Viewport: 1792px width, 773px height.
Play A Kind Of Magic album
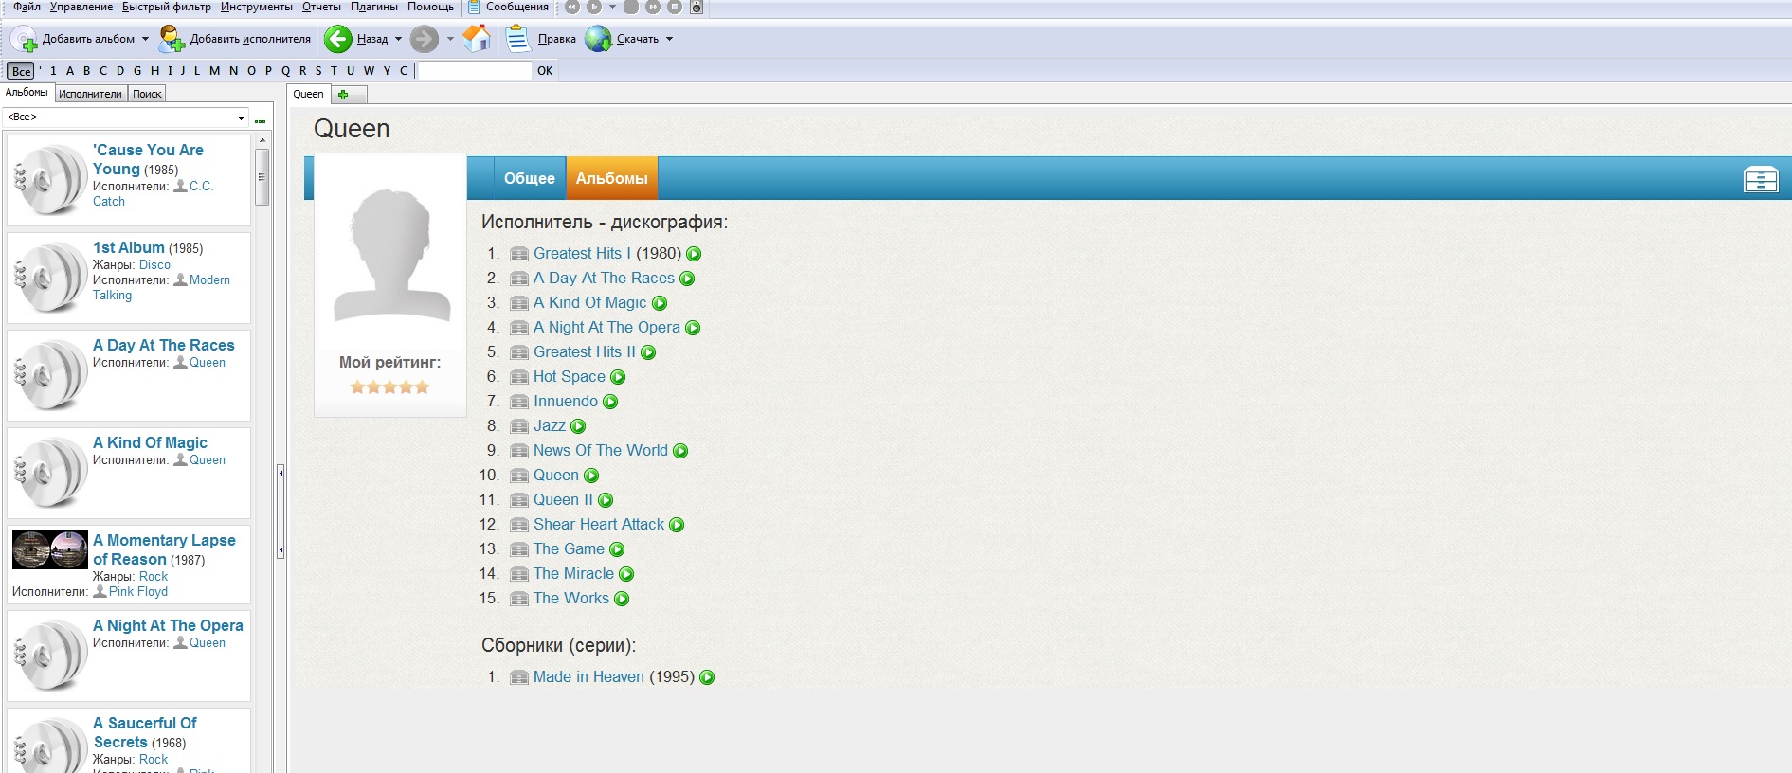click(660, 303)
